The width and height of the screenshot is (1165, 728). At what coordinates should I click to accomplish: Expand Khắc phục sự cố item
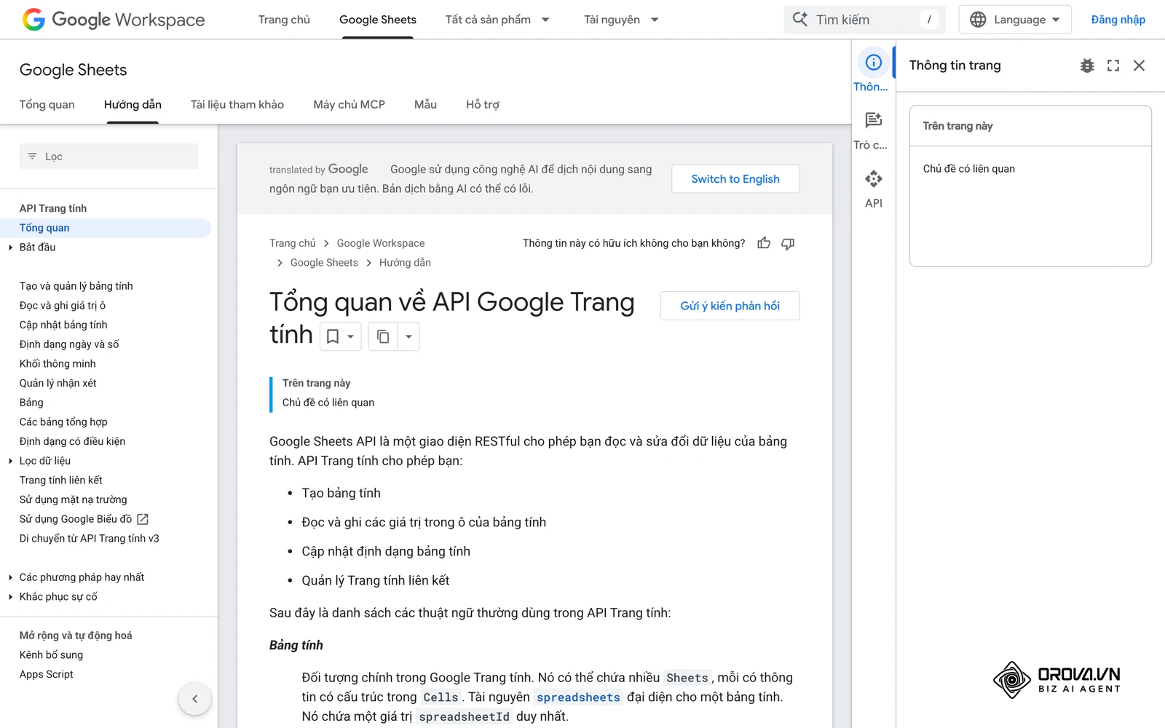coord(10,597)
